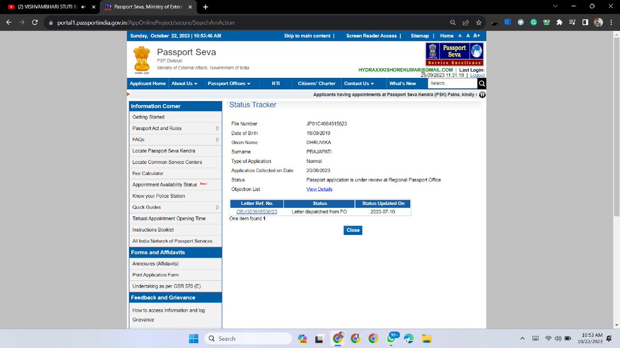The width and height of the screenshot is (620, 348).
Task: Expand the Contact Us dropdown menu
Action: coord(359,84)
